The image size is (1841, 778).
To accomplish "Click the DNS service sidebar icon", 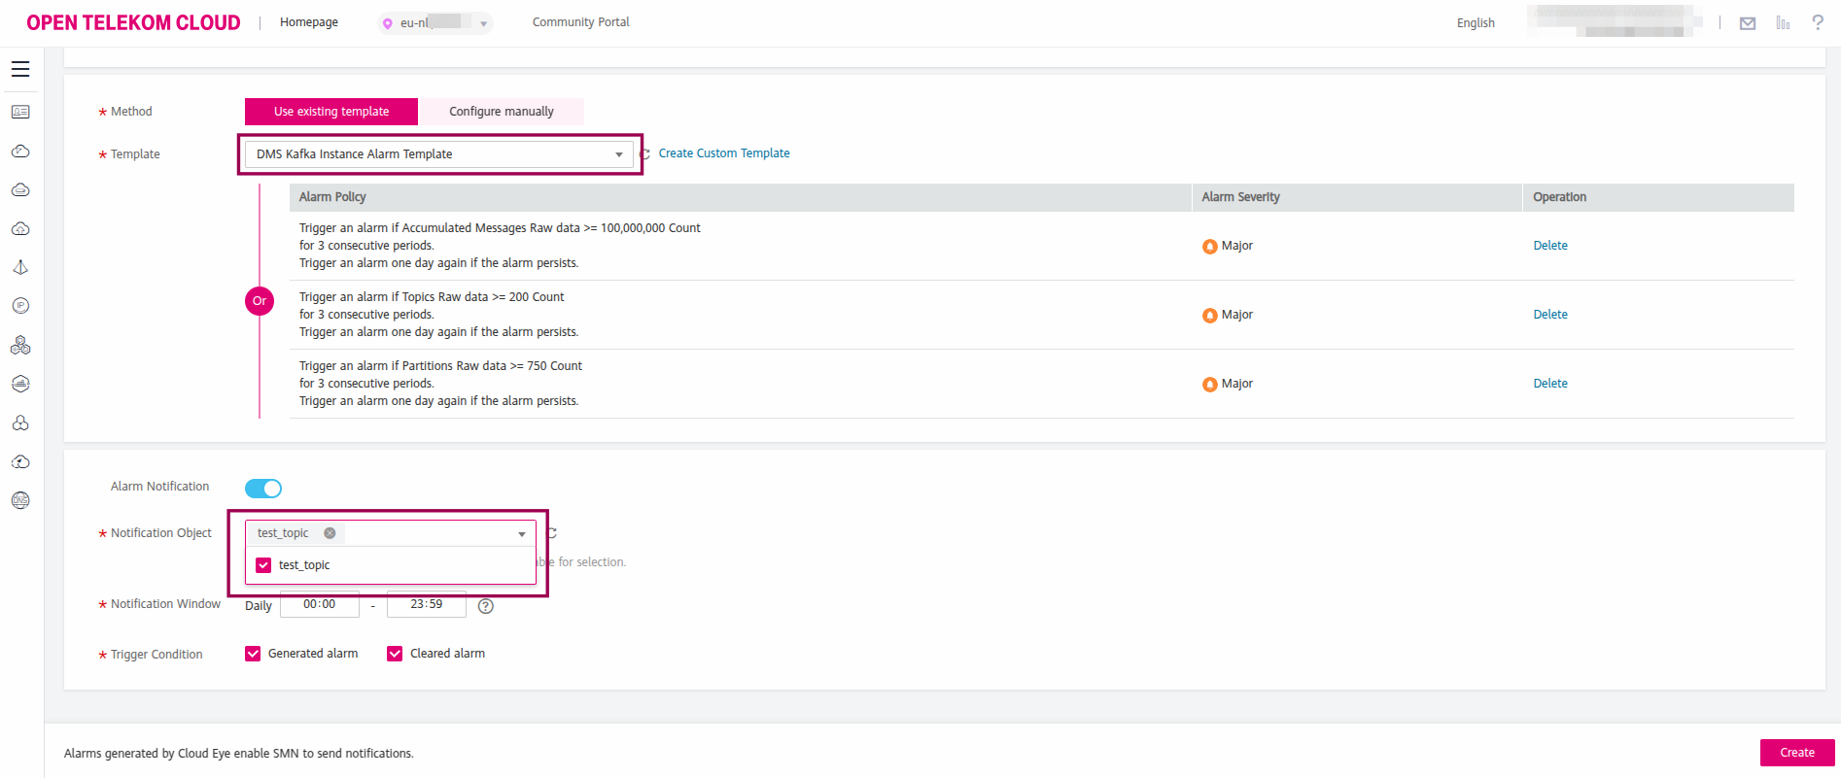I will click(20, 500).
